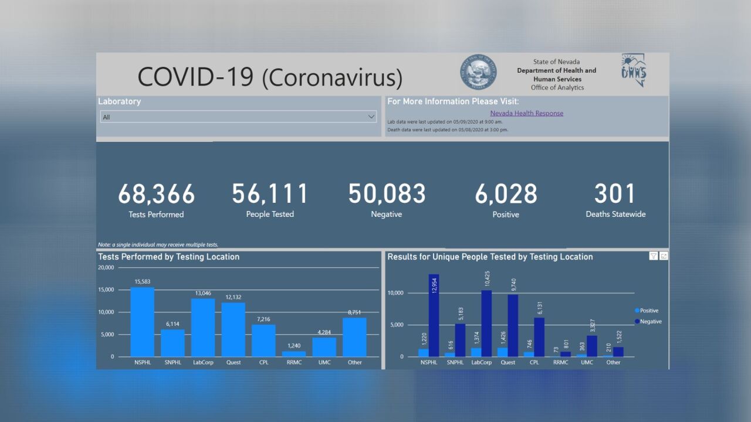Click 'Results for Unique People Tested' chart title

pos(490,257)
